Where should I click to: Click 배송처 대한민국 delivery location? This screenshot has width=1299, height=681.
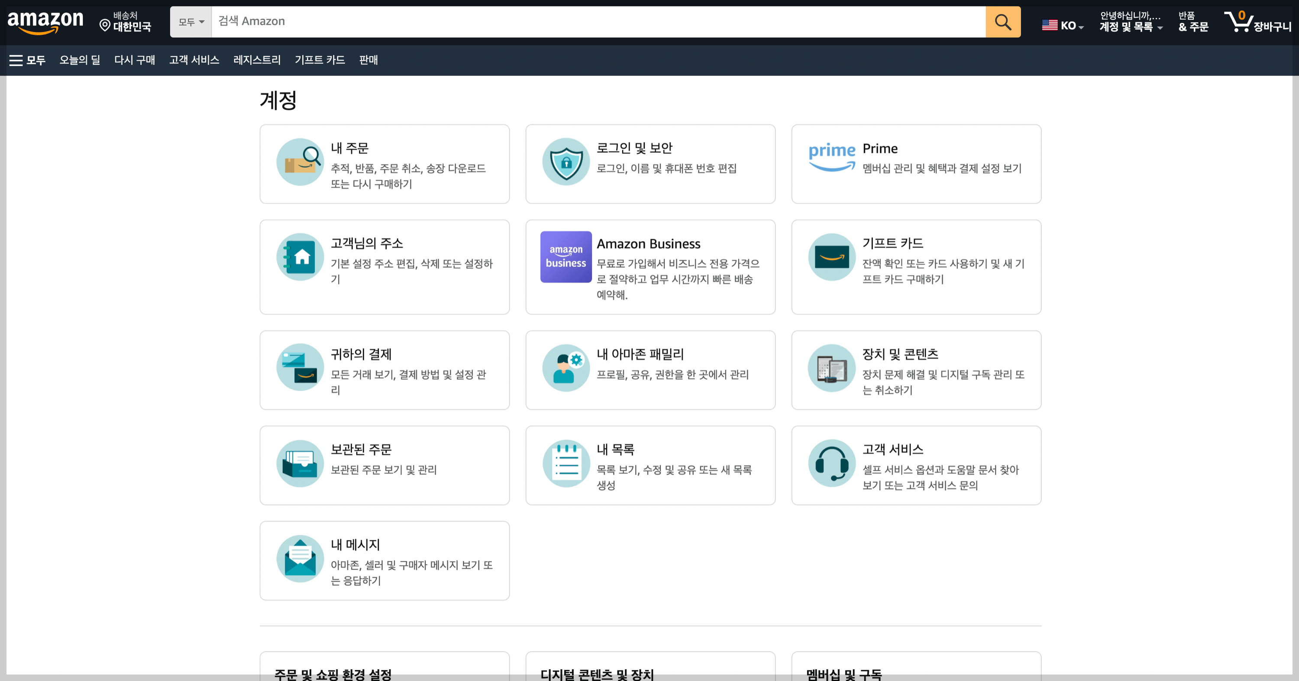126,22
